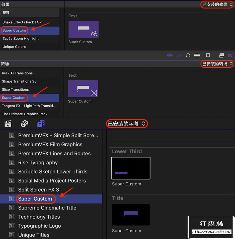The width and height of the screenshot is (235, 239).
Task: Select Rise Typography title category
Action: click(51, 163)
